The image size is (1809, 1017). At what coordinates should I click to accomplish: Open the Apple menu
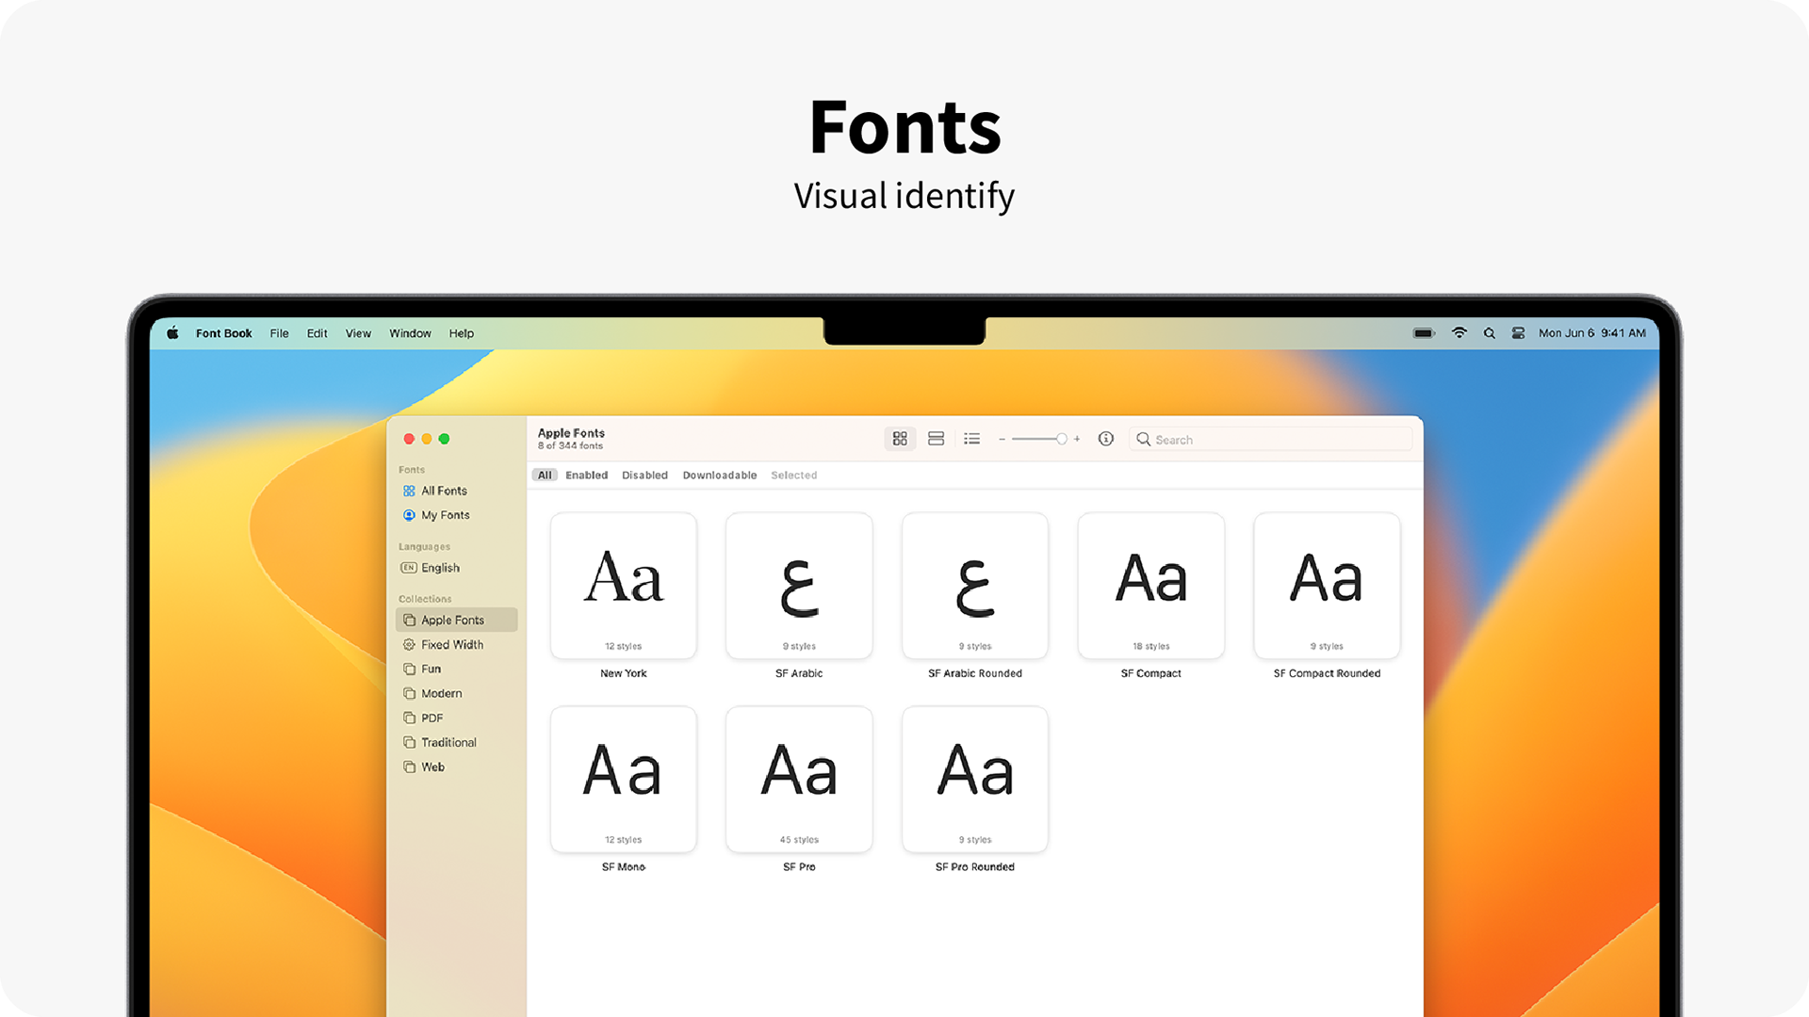(172, 332)
